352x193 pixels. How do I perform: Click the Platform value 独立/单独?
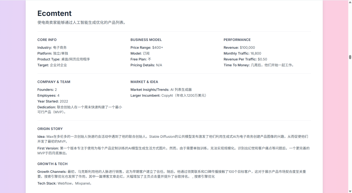(61, 53)
